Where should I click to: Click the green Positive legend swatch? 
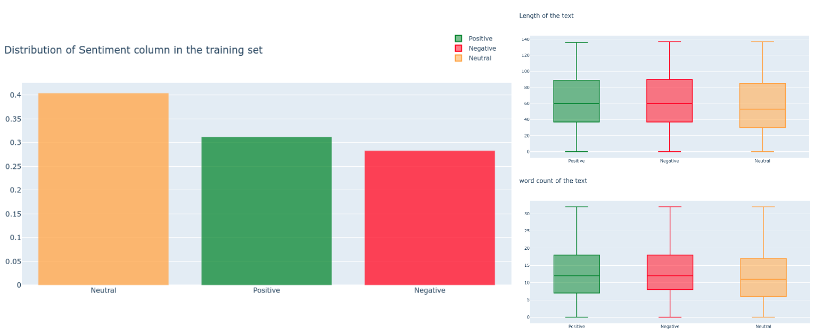pyautogui.click(x=458, y=38)
